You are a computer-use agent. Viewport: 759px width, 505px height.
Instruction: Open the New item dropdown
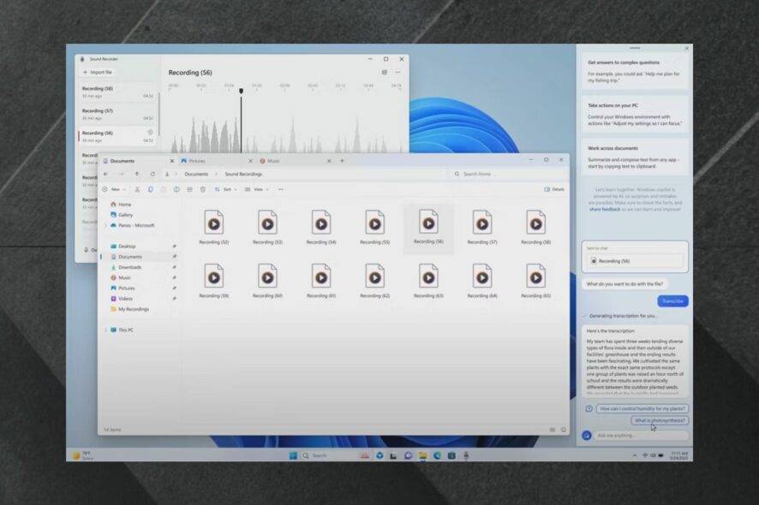pos(113,189)
